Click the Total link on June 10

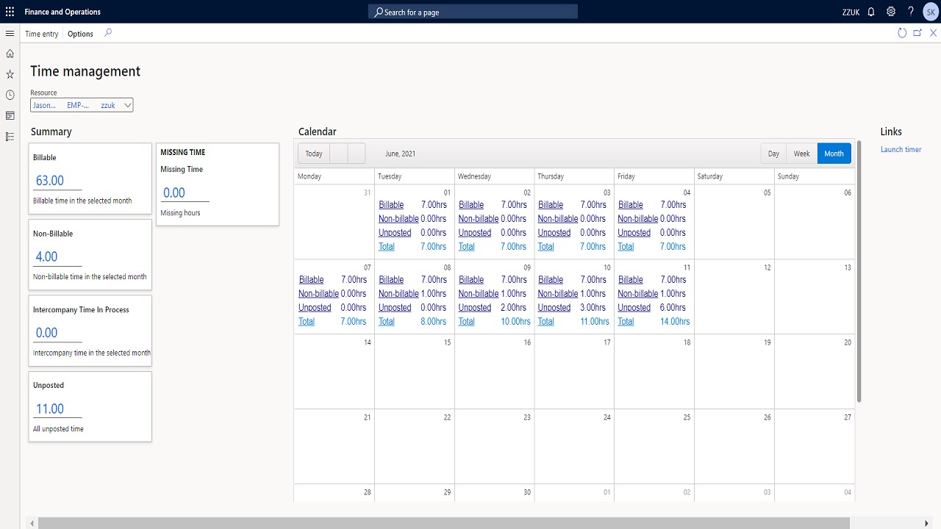pyautogui.click(x=546, y=322)
